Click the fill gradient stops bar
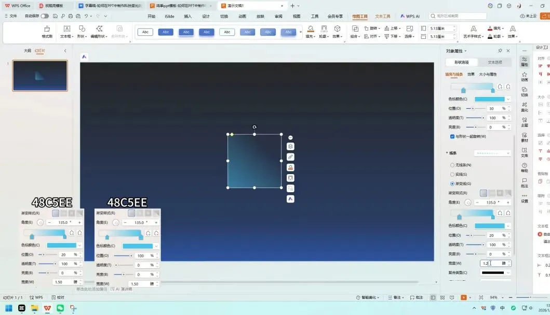The image size is (550, 315). 473,87
